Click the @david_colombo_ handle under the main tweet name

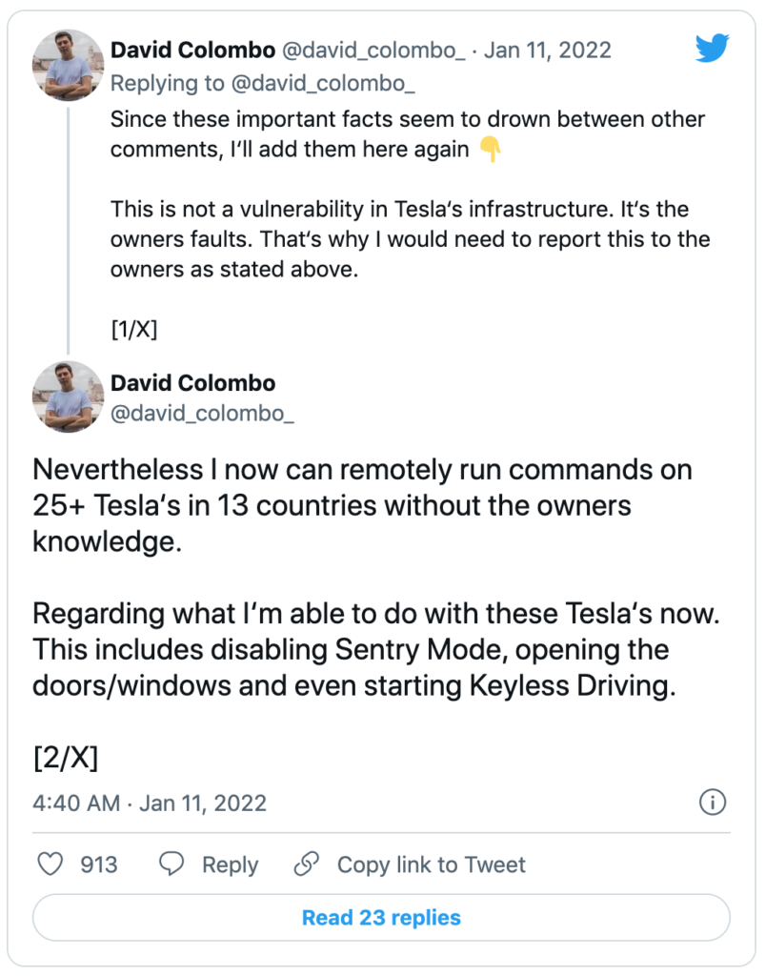pos(203,414)
